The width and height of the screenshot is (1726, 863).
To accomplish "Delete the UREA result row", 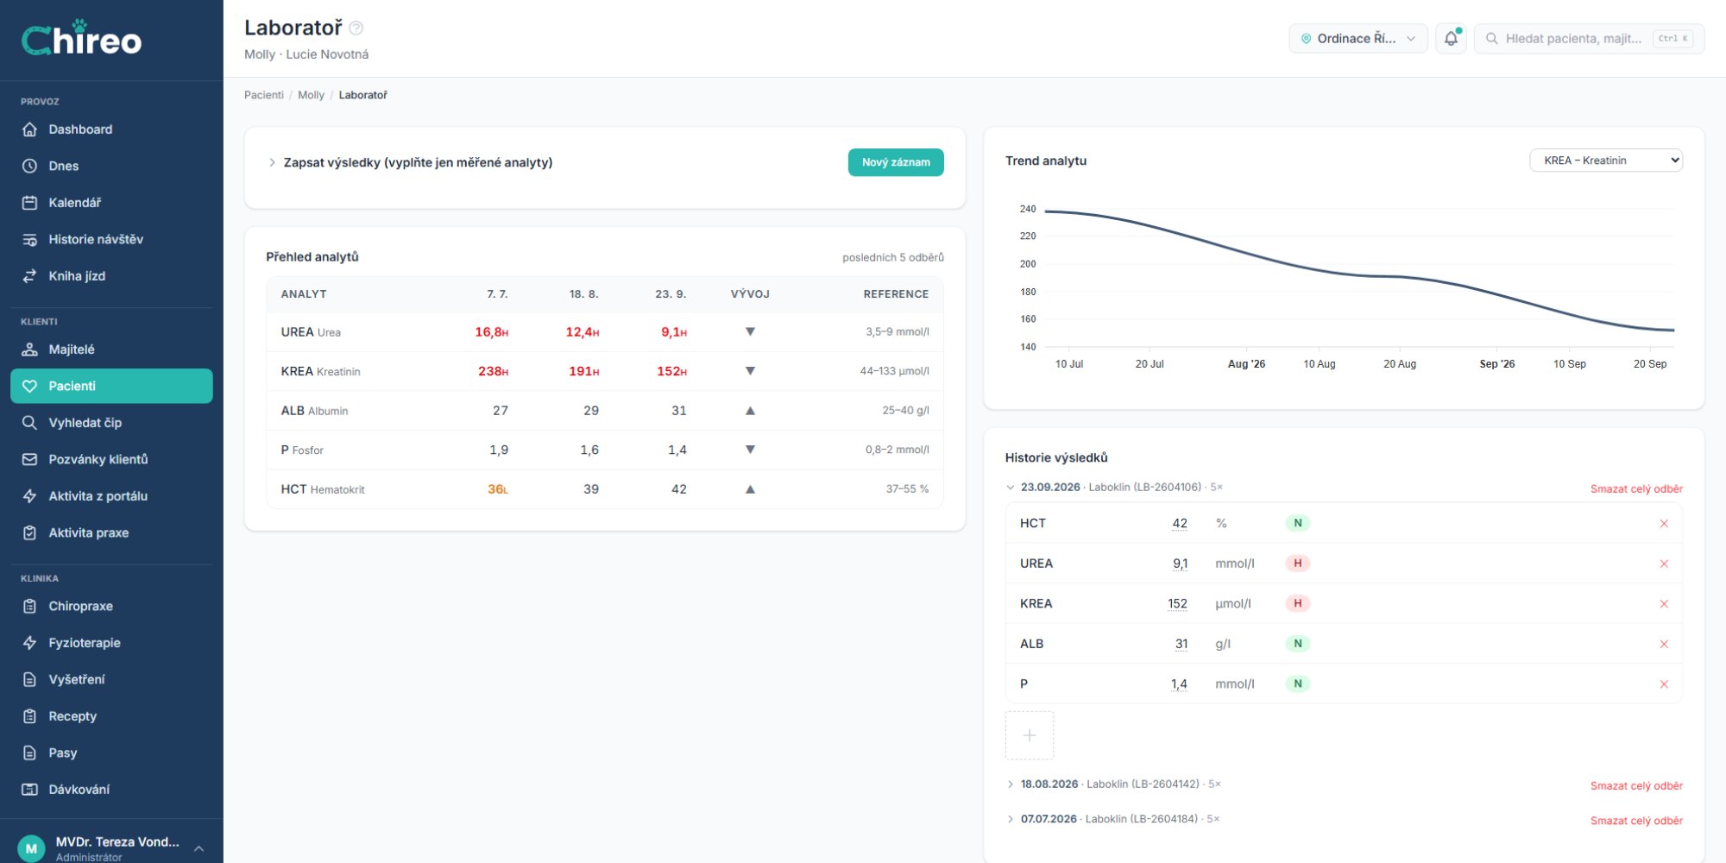I will point(1664,564).
